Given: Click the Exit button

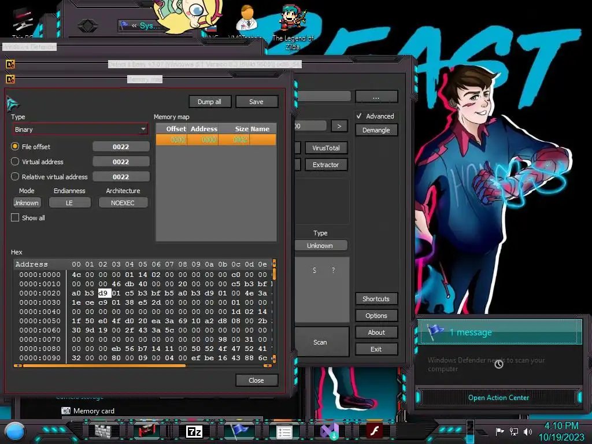Looking at the screenshot, I should point(376,349).
